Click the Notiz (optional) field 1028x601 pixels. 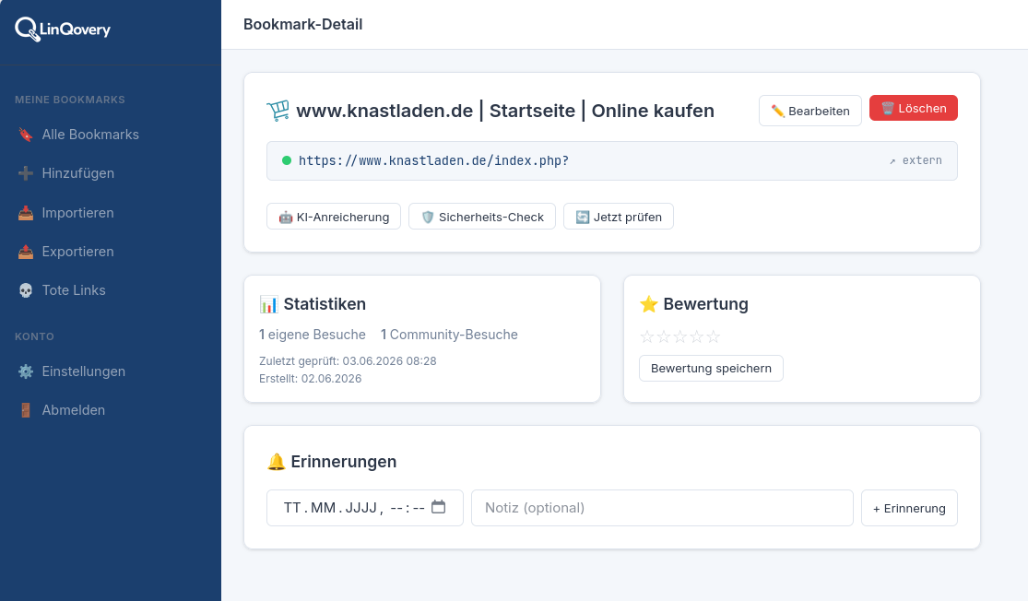click(x=662, y=508)
